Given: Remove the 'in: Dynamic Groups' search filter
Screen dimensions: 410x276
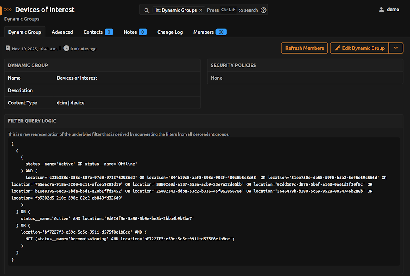Looking at the screenshot, I should [x=201, y=10].
